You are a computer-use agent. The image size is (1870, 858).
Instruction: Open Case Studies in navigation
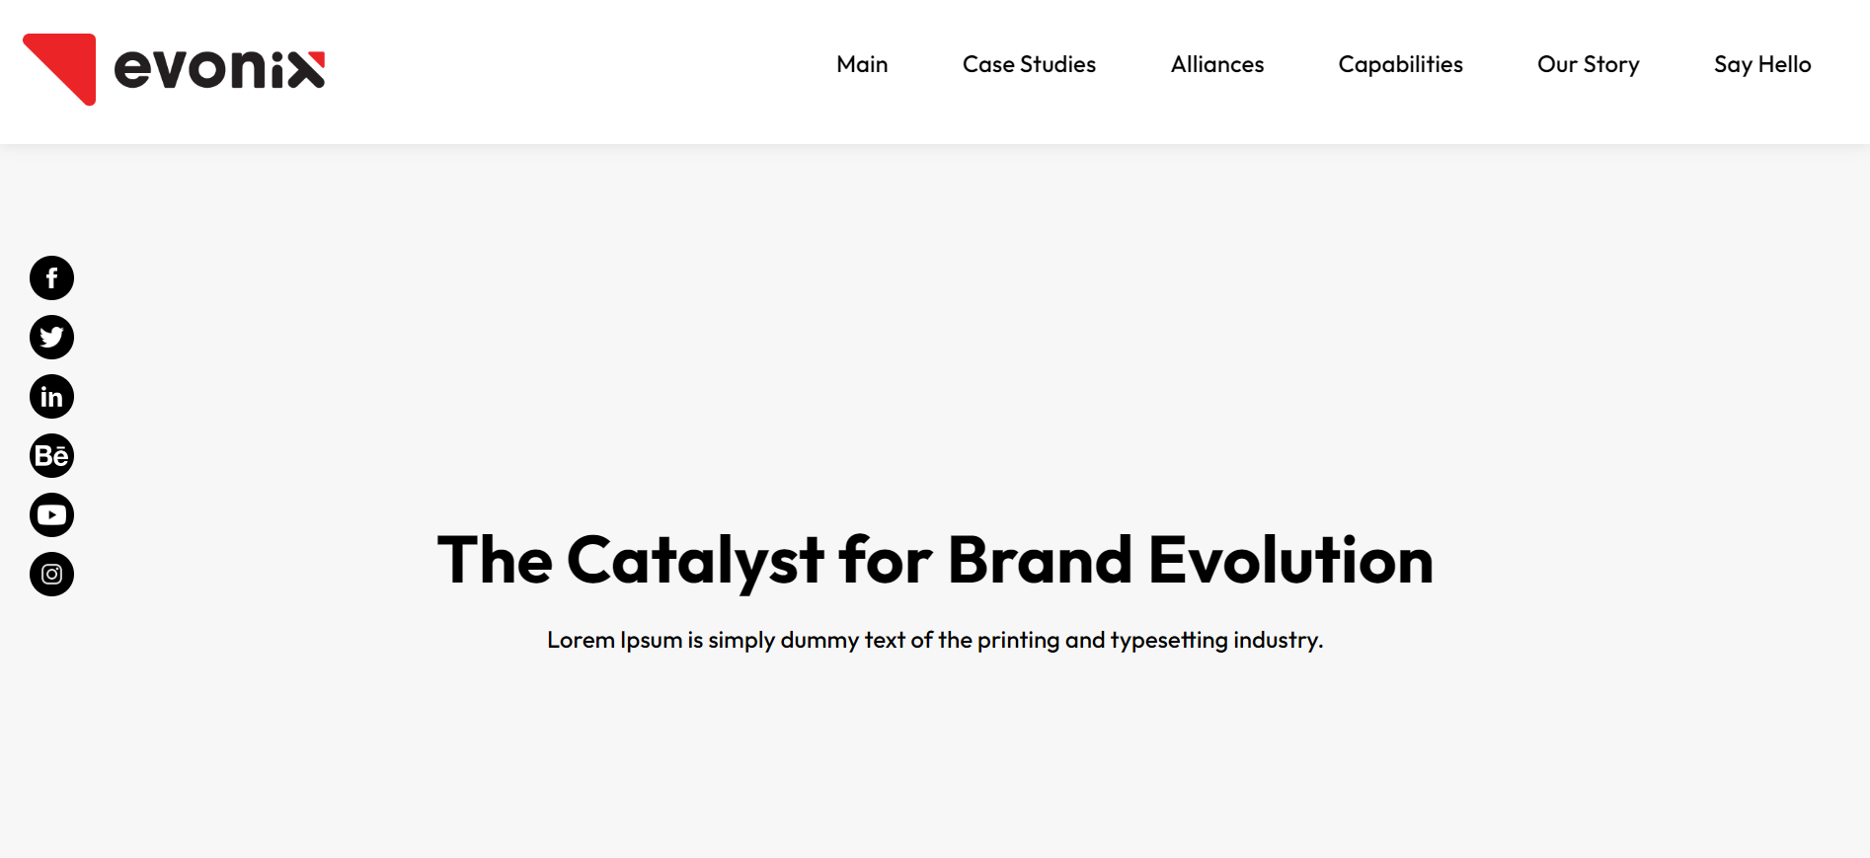pos(1029,64)
